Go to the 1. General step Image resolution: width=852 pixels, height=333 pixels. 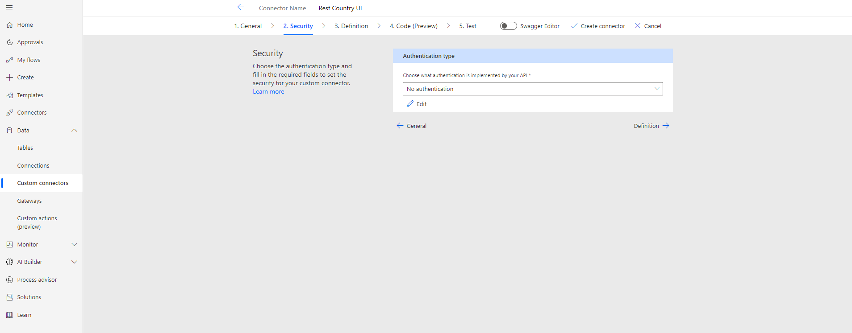248,26
